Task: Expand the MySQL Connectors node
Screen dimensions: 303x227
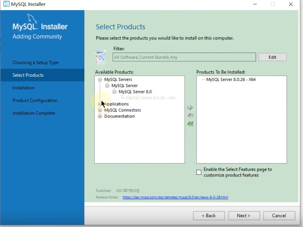Action: point(100,110)
